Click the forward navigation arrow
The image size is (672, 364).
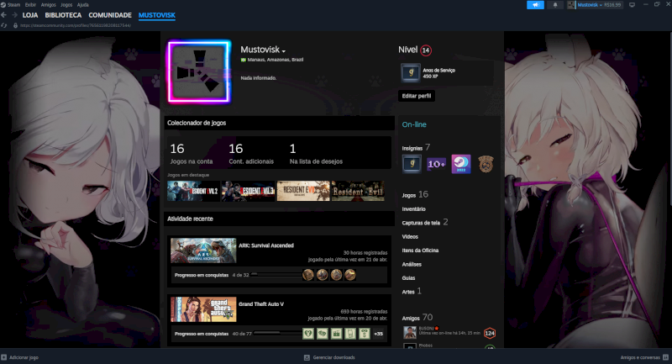(14, 15)
